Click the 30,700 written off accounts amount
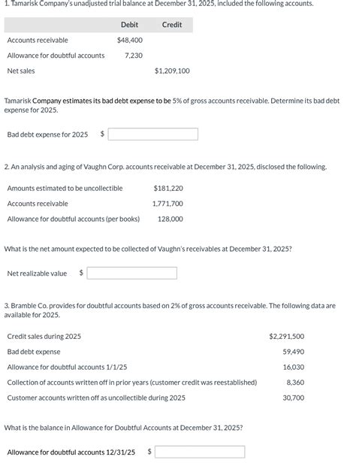Image resolution: width=356 pixels, height=472 pixels. (294, 398)
